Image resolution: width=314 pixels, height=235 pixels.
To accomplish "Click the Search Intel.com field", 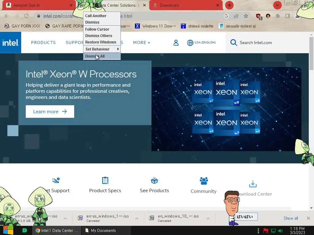I will [x=256, y=43].
